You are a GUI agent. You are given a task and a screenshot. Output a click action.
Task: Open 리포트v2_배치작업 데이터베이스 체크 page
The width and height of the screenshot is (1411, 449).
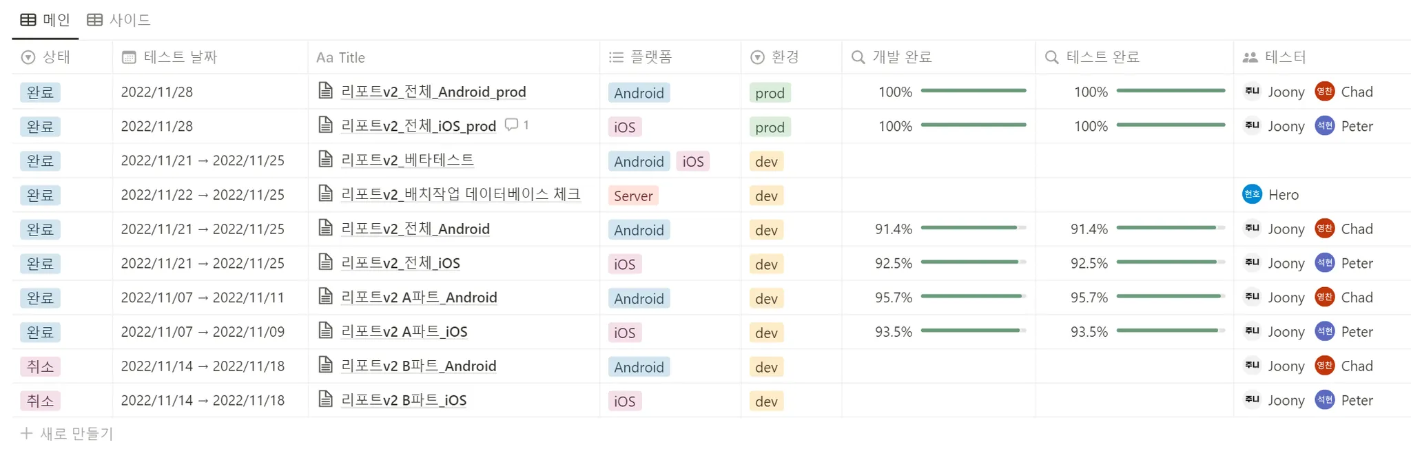[461, 194]
